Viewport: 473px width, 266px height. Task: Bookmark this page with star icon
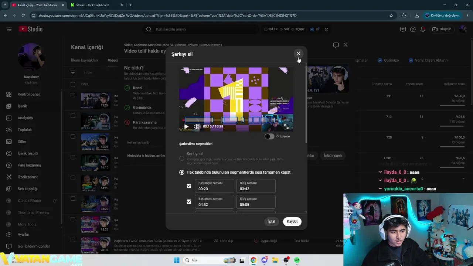(x=391, y=16)
